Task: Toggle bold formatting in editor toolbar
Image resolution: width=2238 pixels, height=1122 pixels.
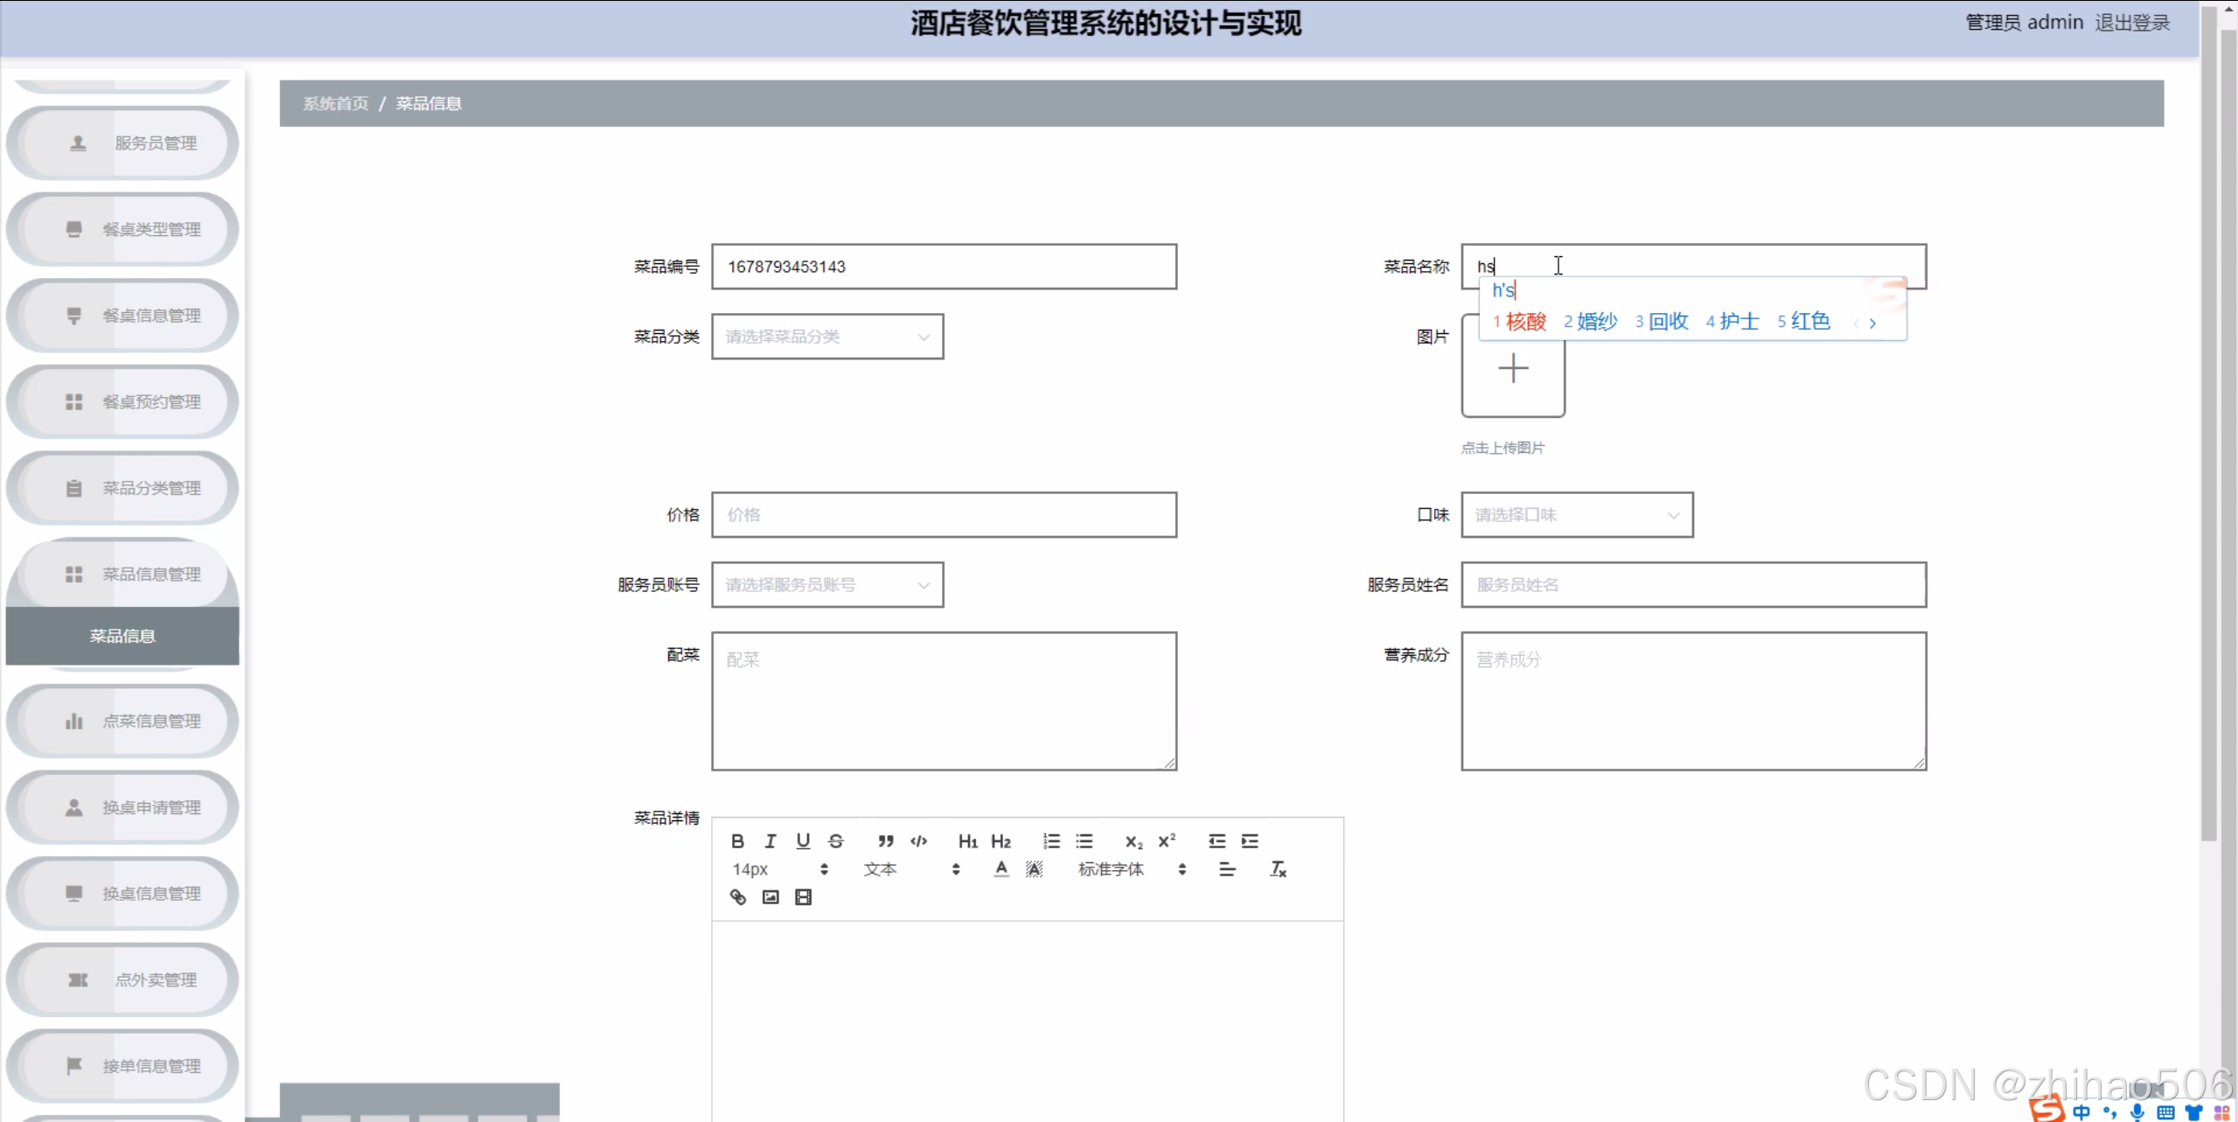Action: point(737,840)
